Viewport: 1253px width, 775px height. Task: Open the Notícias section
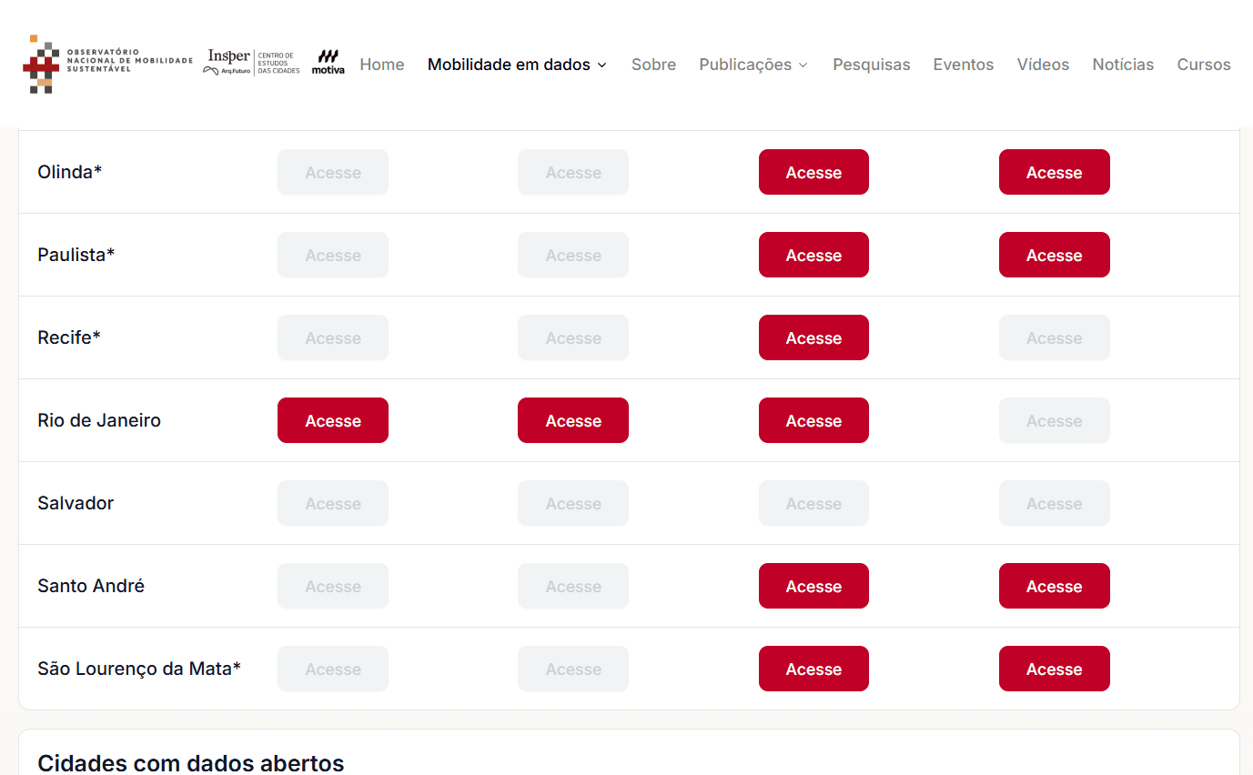pyautogui.click(x=1123, y=65)
